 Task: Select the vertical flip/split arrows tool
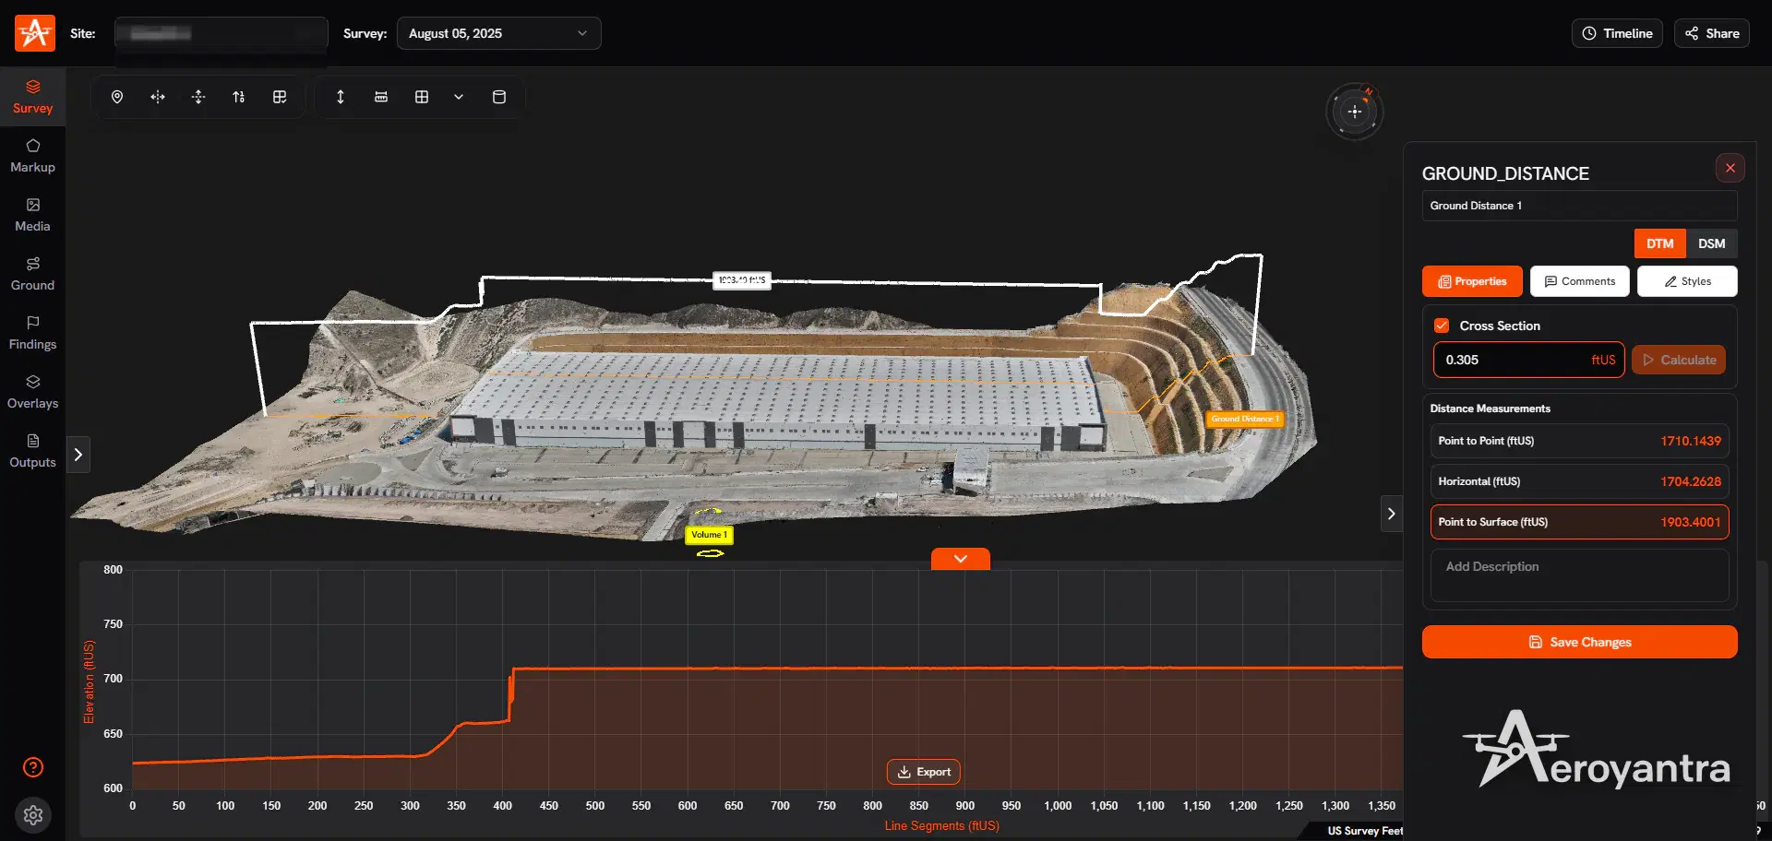coord(198,97)
